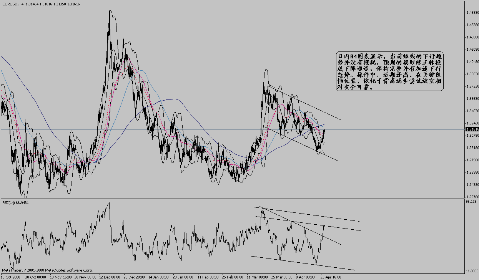The height and width of the screenshot is (280, 479).
Task: Click the 29 Dec 20:00 date label
Action: [134, 277]
